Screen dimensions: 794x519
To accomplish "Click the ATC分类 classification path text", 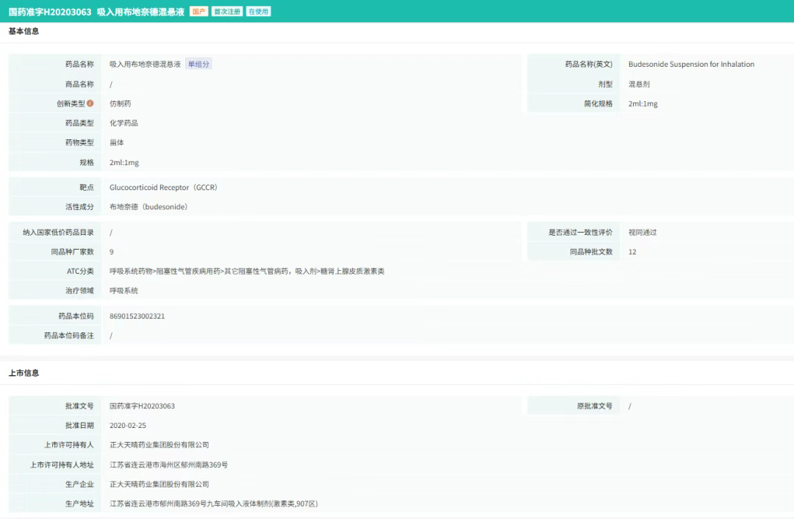I will coord(246,272).
